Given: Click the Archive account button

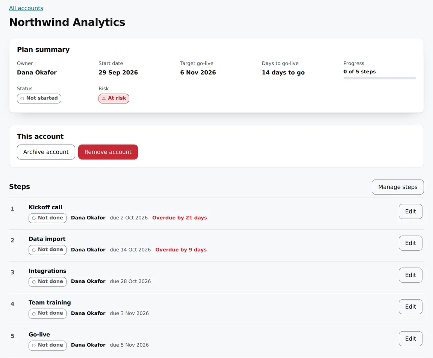Looking at the screenshot, I should click(x=46, y=152).
